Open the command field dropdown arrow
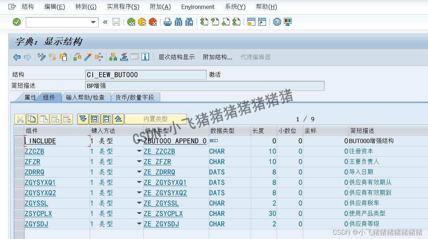Screen dimensions: 428x239 tap(93, 22)
